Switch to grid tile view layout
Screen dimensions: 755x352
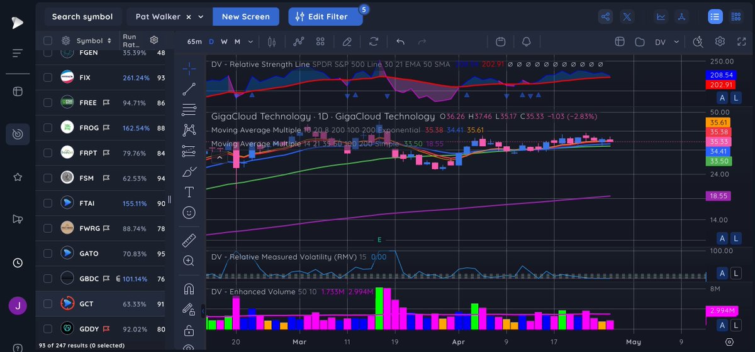[x=735, y=17]
